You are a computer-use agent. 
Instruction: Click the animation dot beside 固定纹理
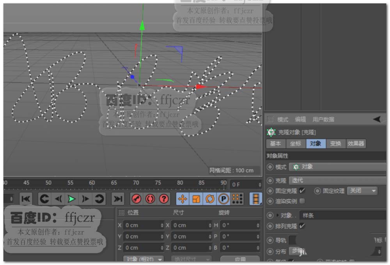pyautogui.click(x=317, y=191)
